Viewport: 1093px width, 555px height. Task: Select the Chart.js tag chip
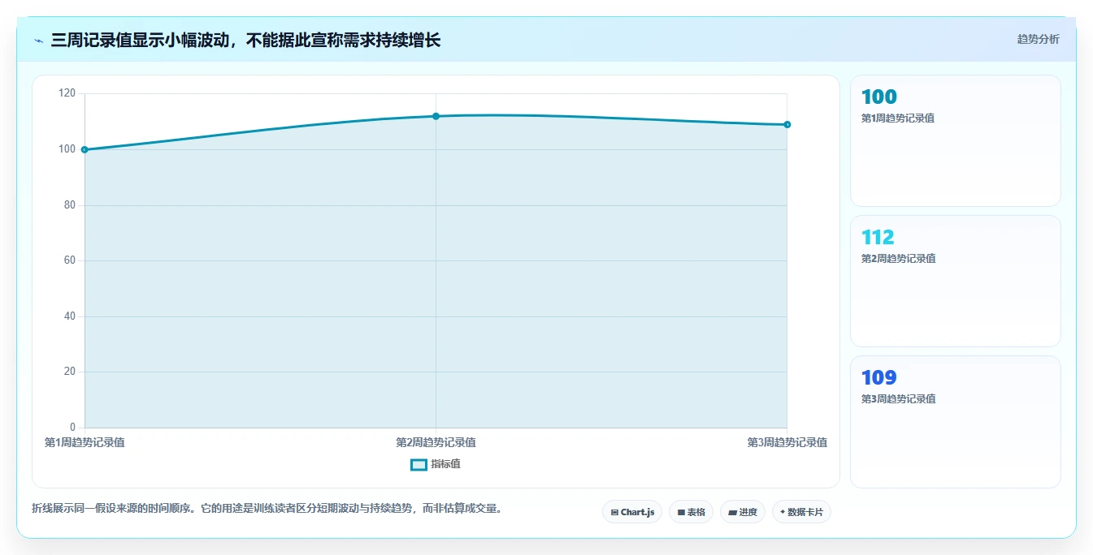pyautogui.click(x=632, y=512)
